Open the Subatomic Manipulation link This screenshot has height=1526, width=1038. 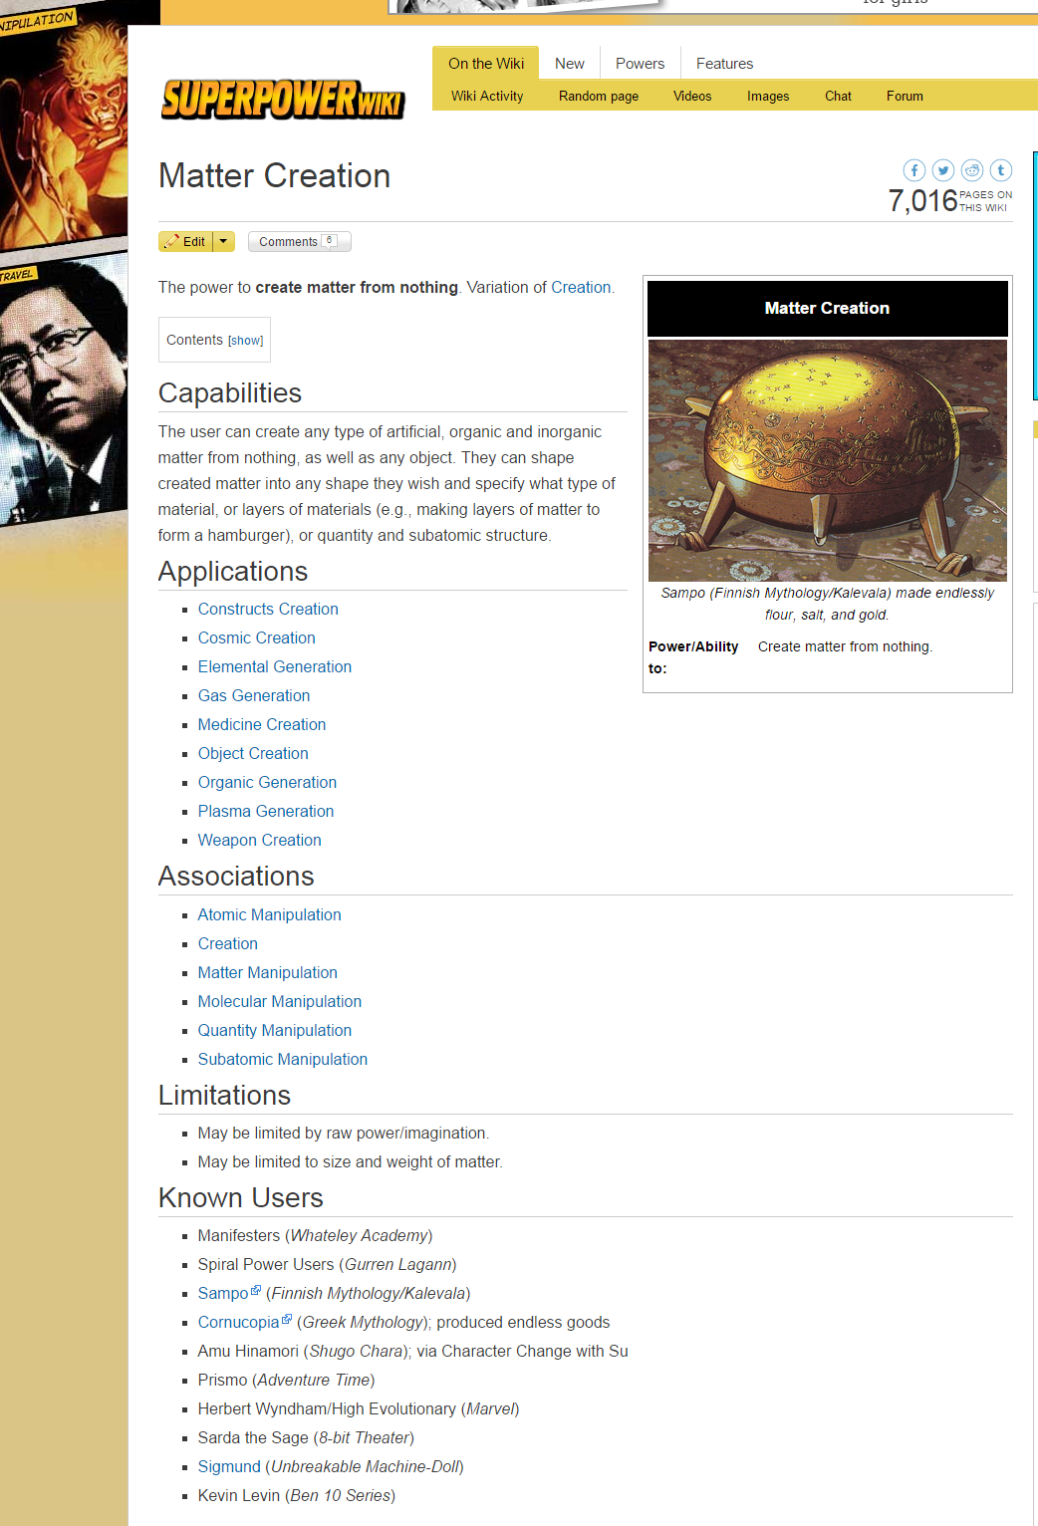coord(282,1059)
